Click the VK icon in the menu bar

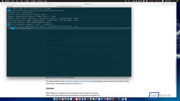point(147,1)
